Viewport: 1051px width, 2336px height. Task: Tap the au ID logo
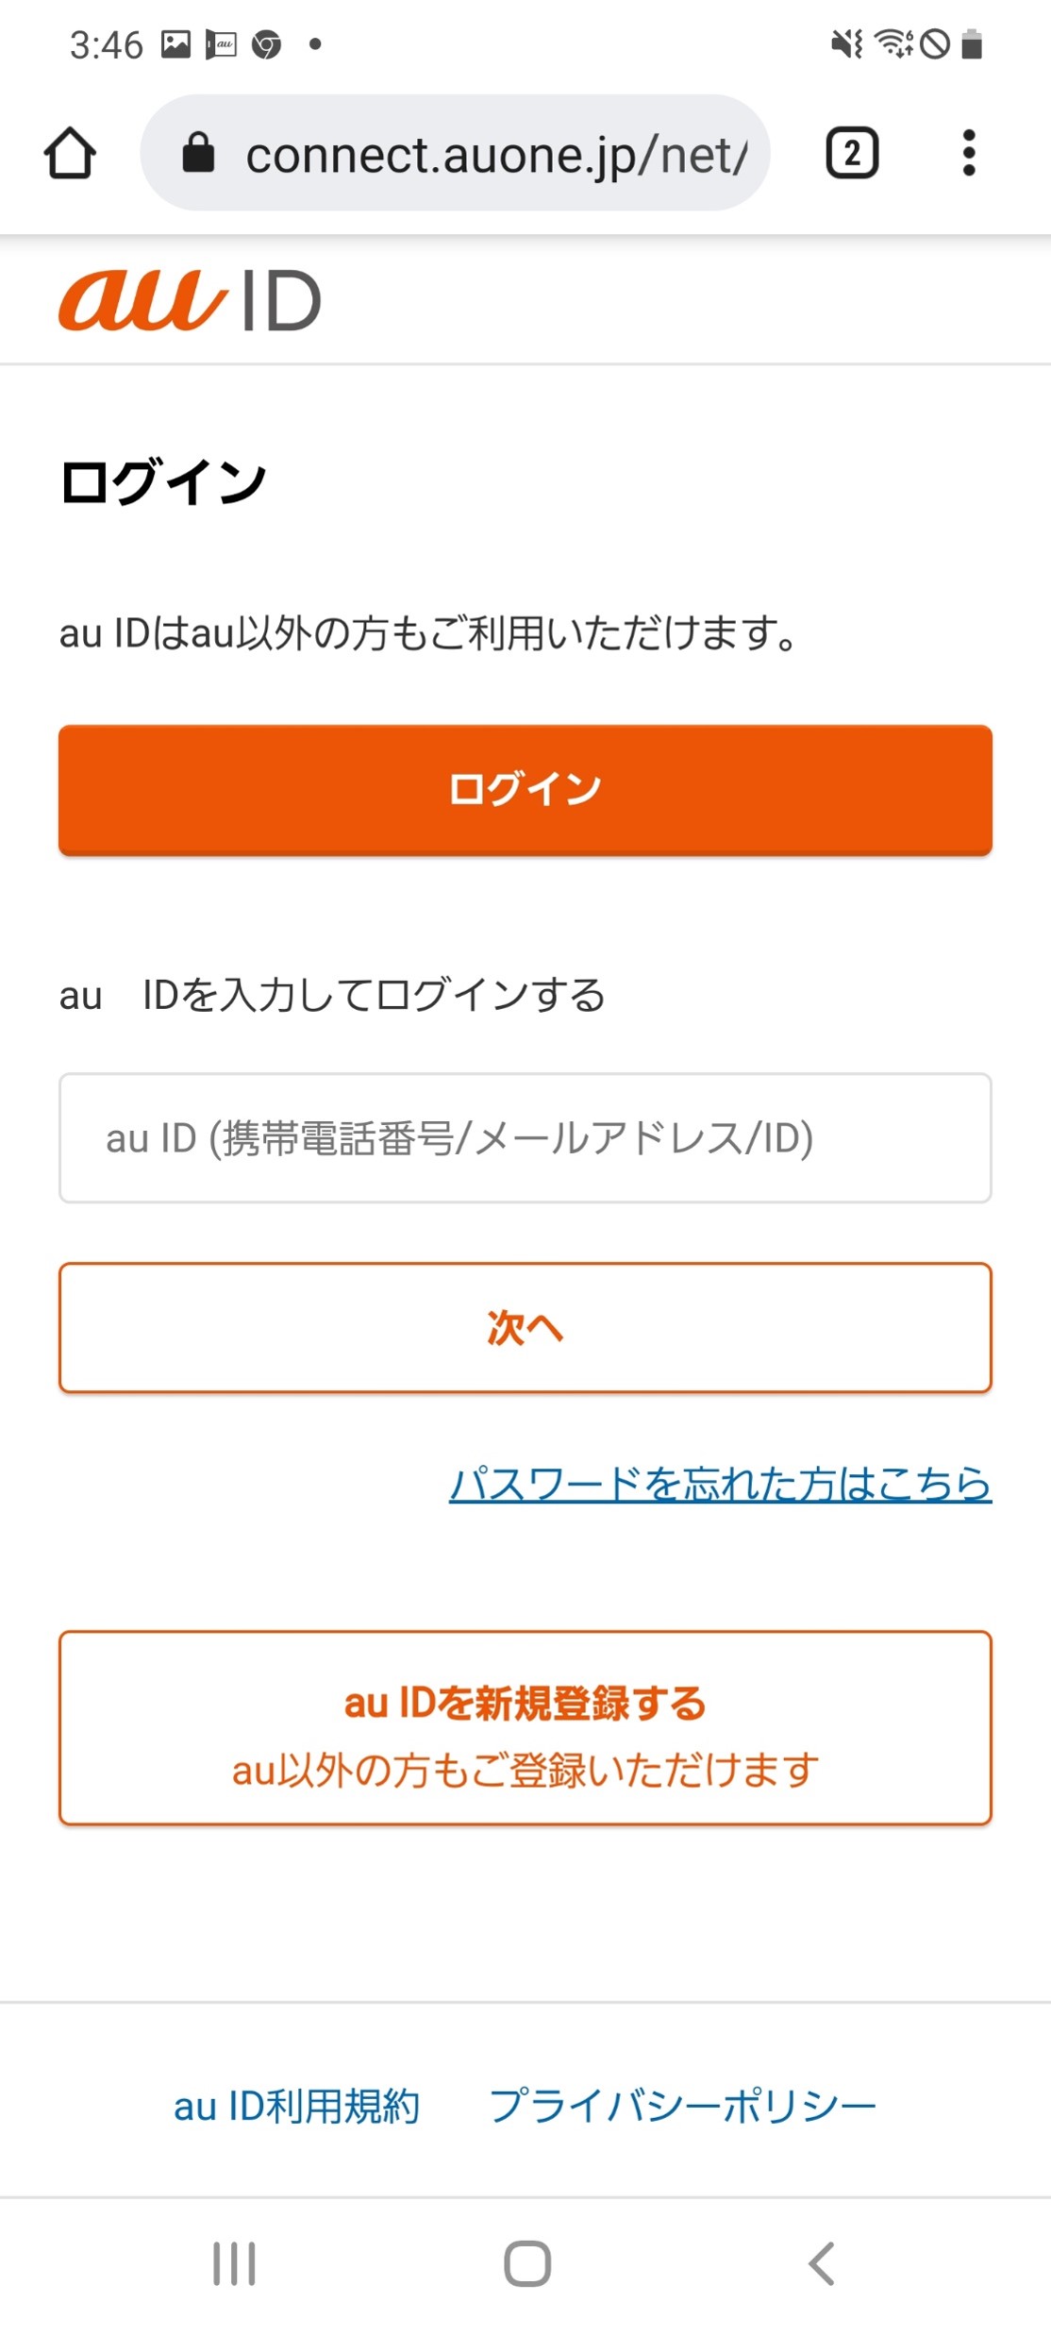(x=190, y=300)
